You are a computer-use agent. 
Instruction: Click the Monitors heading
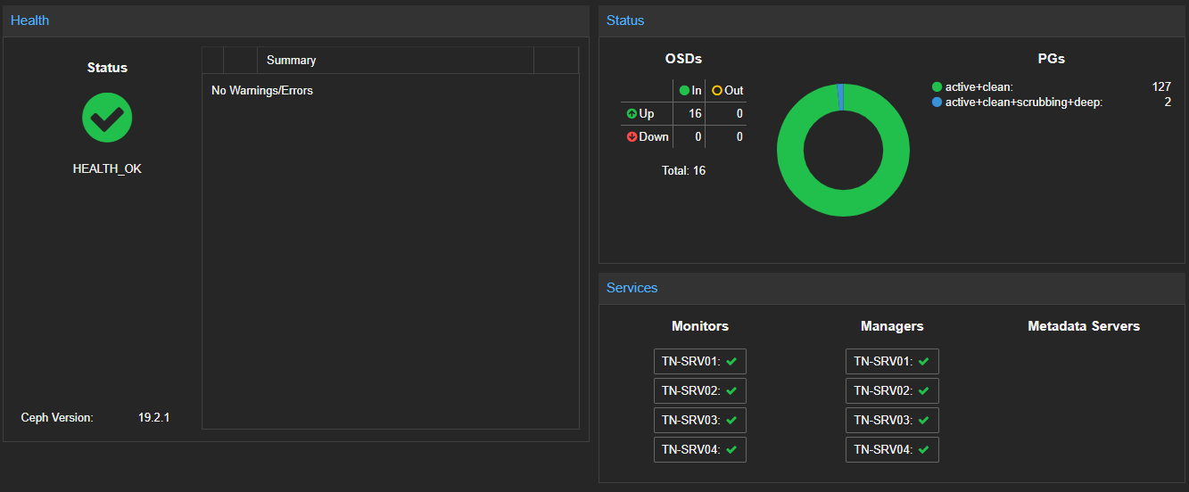pos(700,326)
